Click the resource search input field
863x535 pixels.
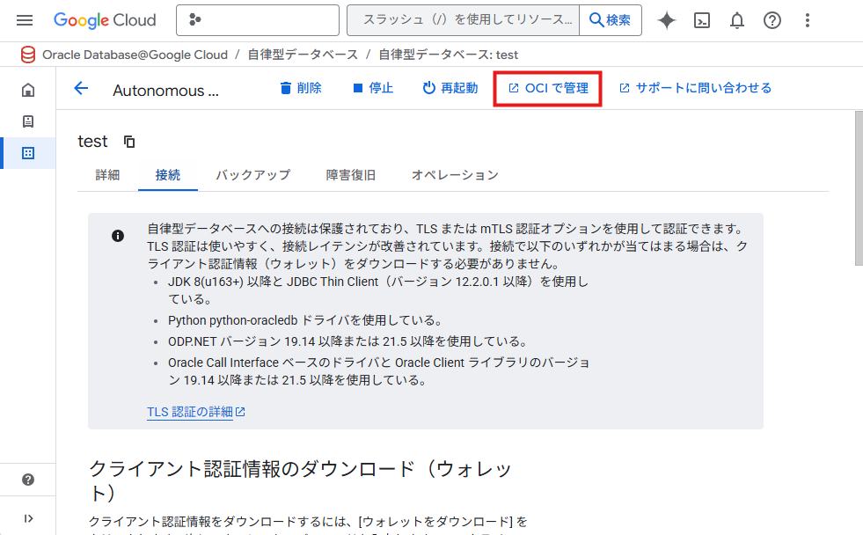point(464,20)
